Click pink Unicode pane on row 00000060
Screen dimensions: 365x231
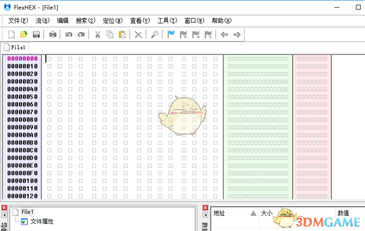click(x=312, y=104)
